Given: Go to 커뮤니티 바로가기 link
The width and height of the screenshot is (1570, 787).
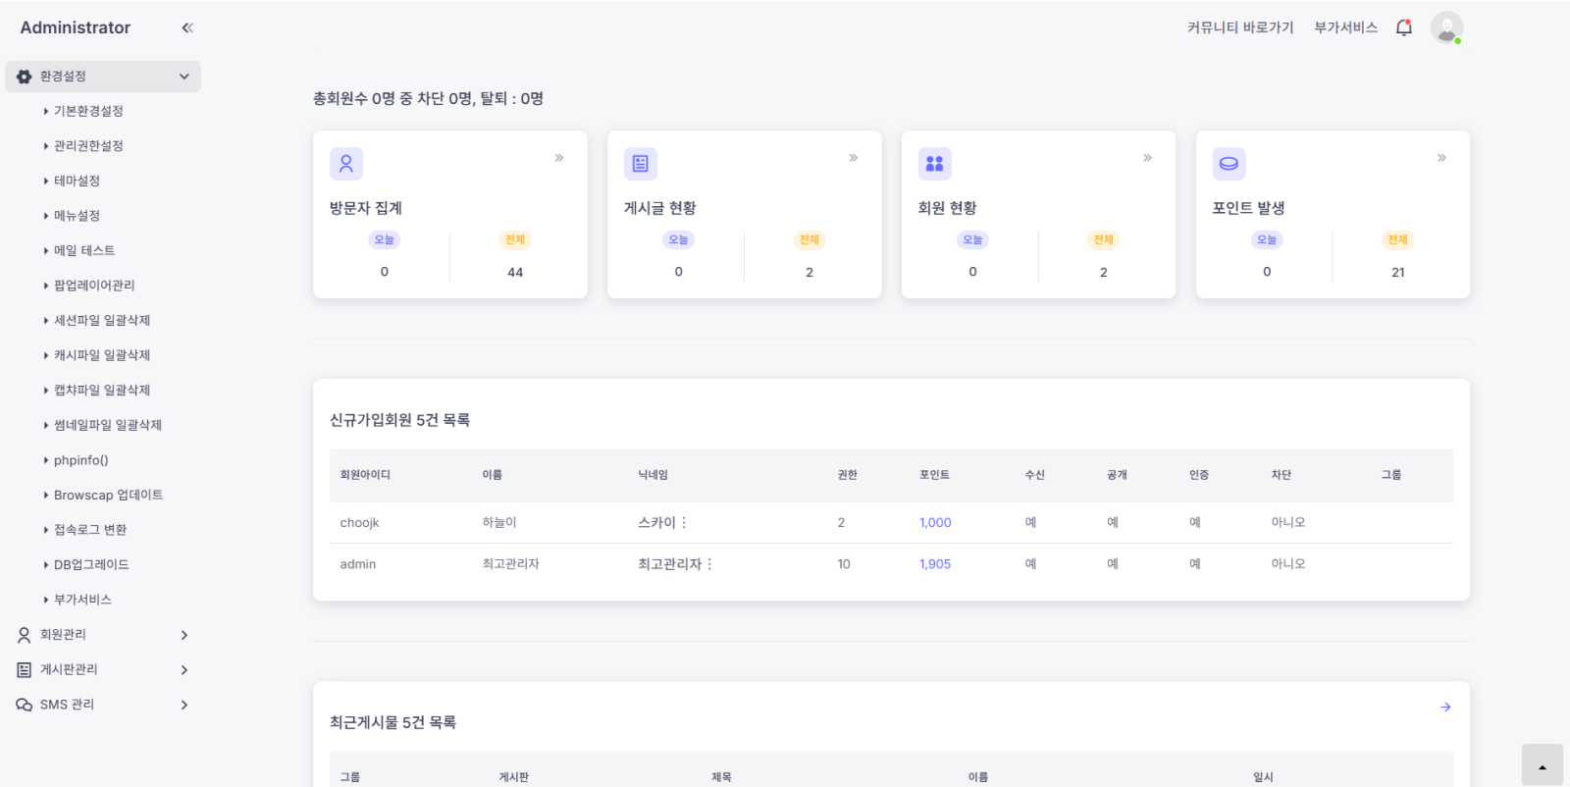Looking at the screenshot, I should pyautogui.click(x=1240, y=27).
